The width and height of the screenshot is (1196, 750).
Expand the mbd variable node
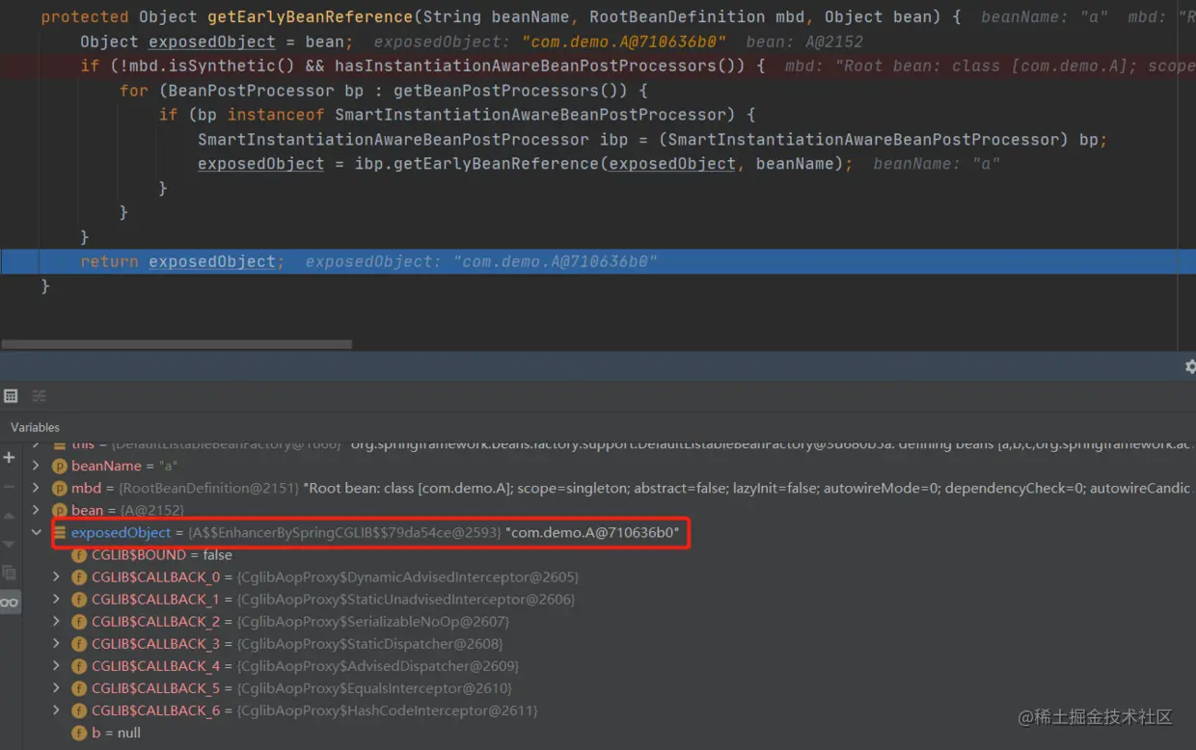36,488
